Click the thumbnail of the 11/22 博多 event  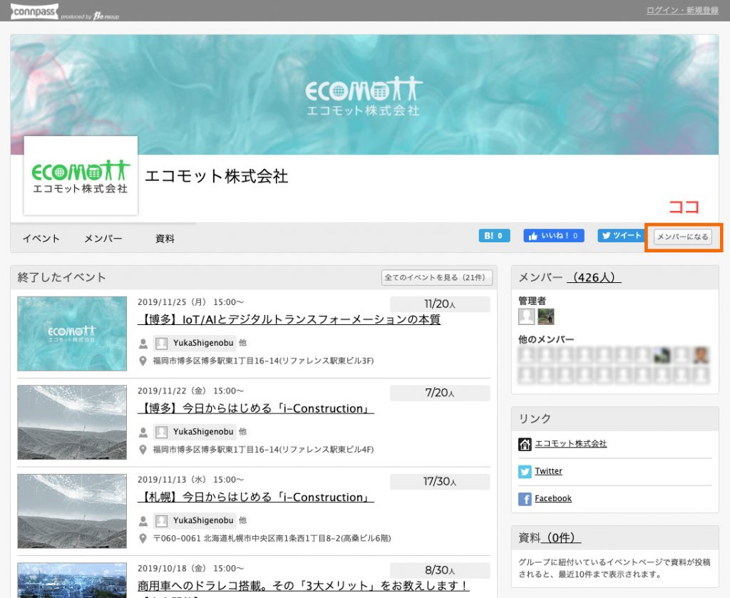tap(72, 422)
